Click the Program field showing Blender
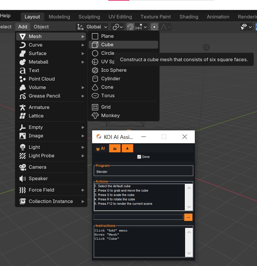This screenshot has width=257, height=266. click(x=143, y=172)
